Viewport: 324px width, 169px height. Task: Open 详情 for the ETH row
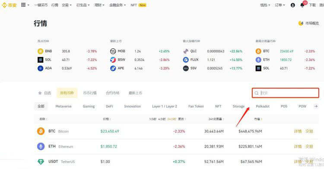298,147
